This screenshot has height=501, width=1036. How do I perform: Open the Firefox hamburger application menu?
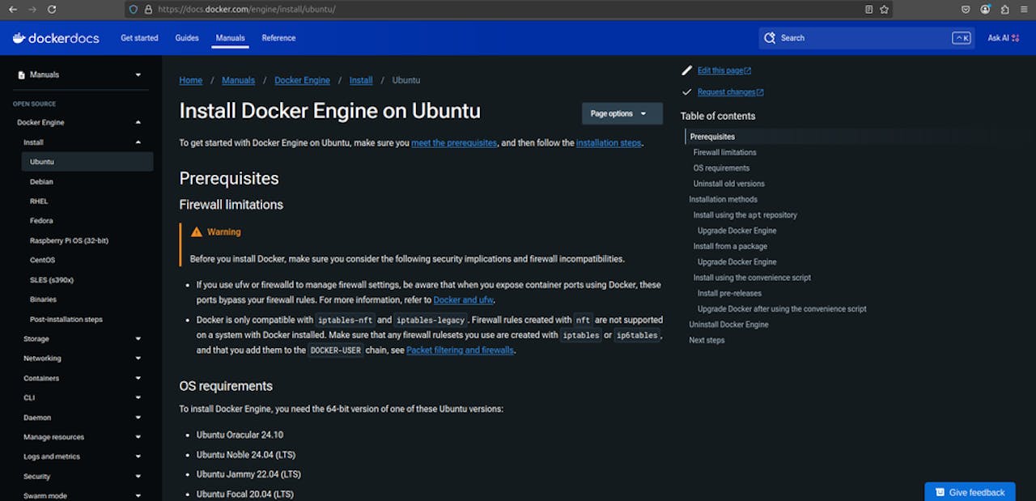(1025, 10)
